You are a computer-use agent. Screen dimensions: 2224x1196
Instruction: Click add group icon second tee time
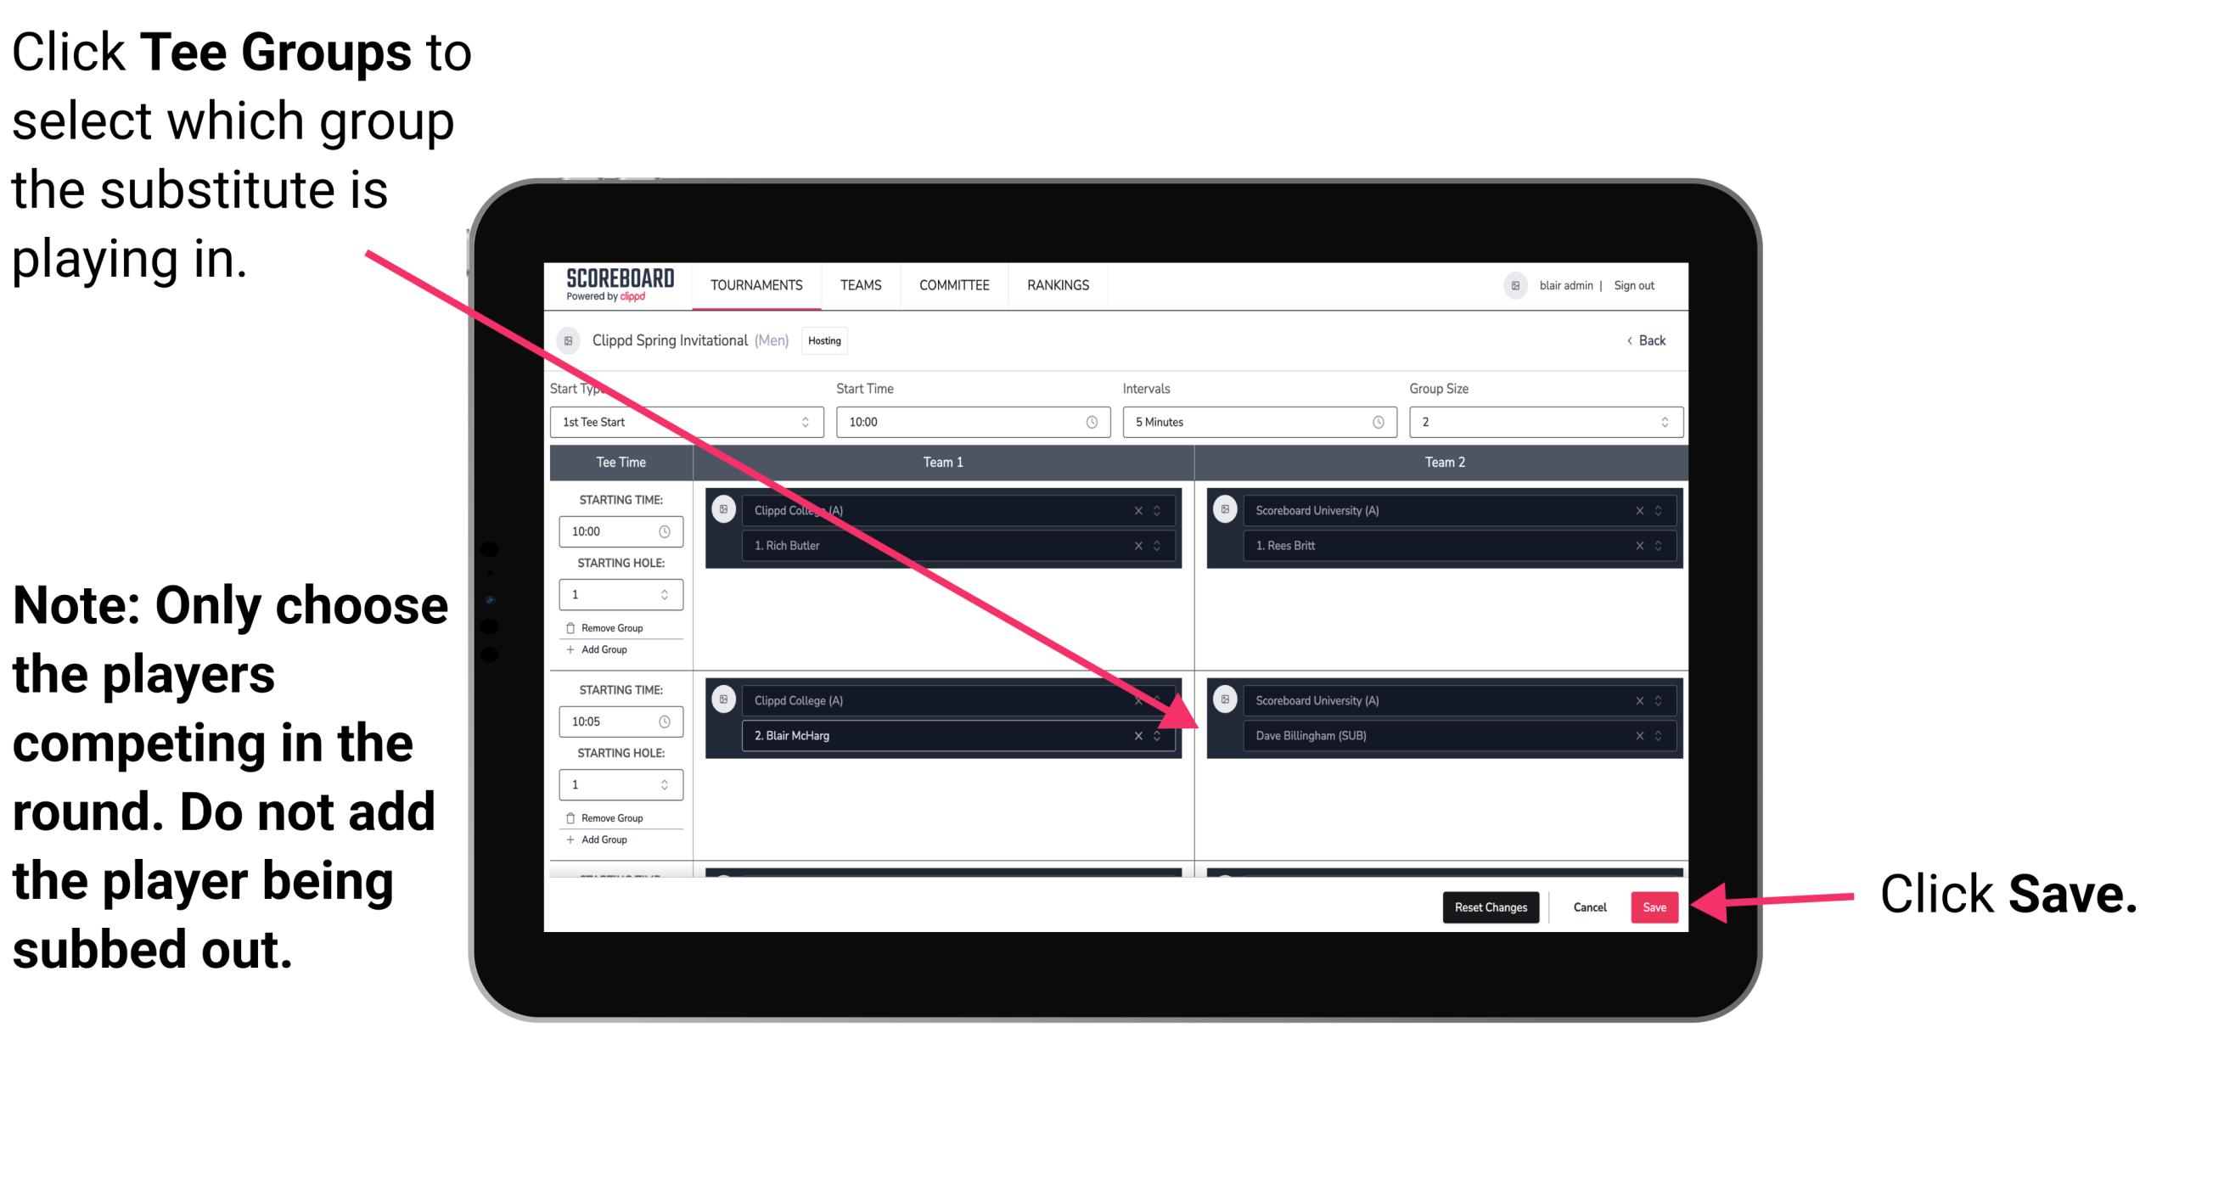(x=601, y=843)
